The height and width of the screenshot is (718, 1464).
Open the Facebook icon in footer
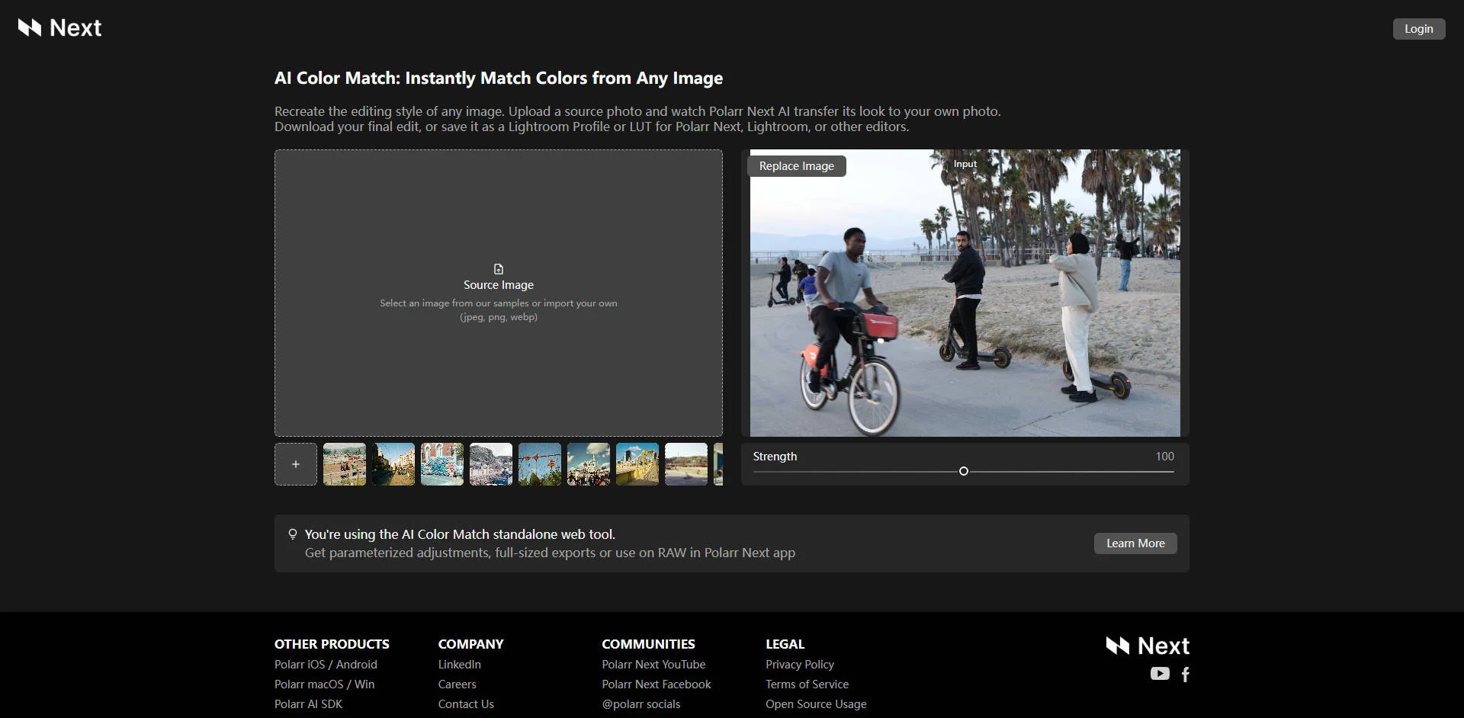[x=1186, y=675]
